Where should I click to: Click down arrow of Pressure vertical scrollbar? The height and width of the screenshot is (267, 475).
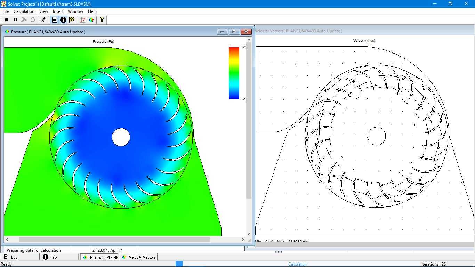click(249, 234)
